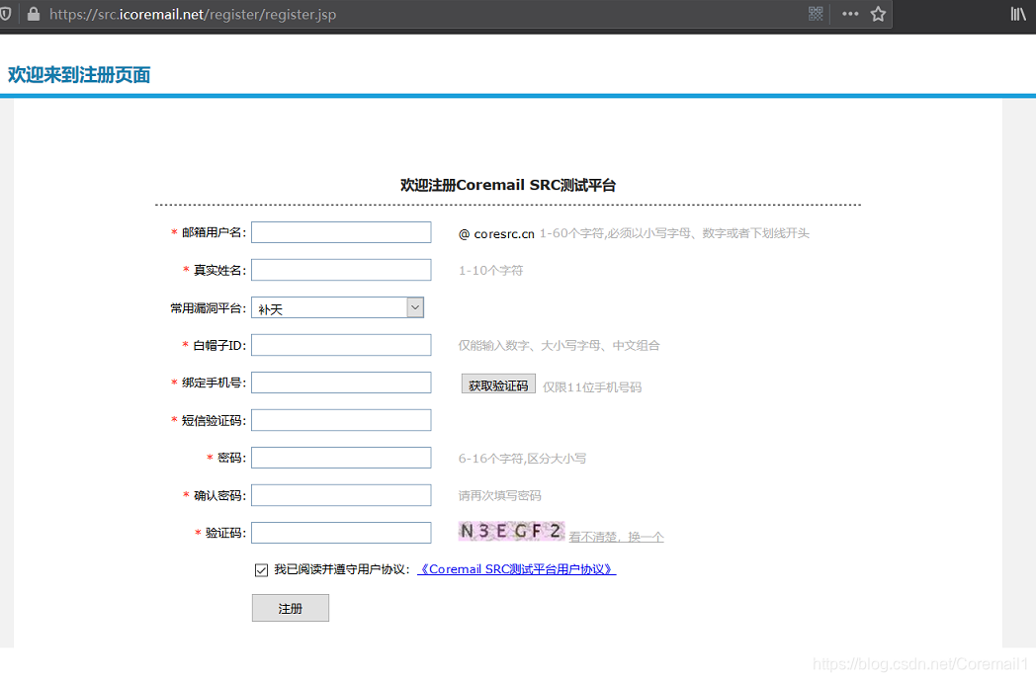This screenshot has width=1036, height=682.
Task: Click the @ coresrc.cn domain text
Action: (x=496, y=233)
